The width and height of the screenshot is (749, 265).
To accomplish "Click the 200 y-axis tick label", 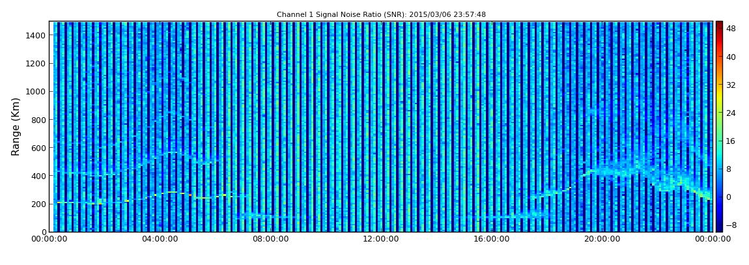I will [38, 204].
